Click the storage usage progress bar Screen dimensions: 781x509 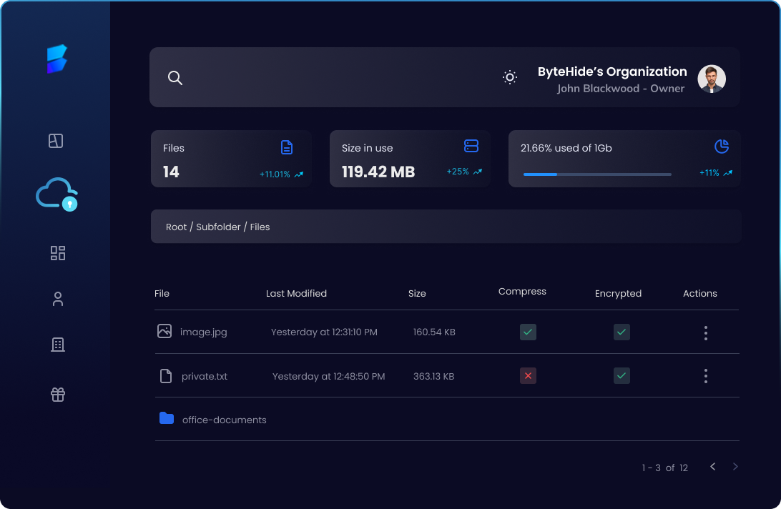click(597, 174)
